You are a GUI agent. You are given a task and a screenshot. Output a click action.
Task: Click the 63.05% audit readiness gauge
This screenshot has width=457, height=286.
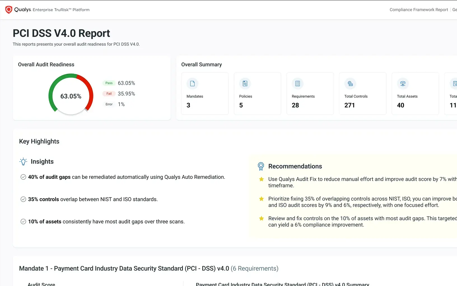pos(71,96)
